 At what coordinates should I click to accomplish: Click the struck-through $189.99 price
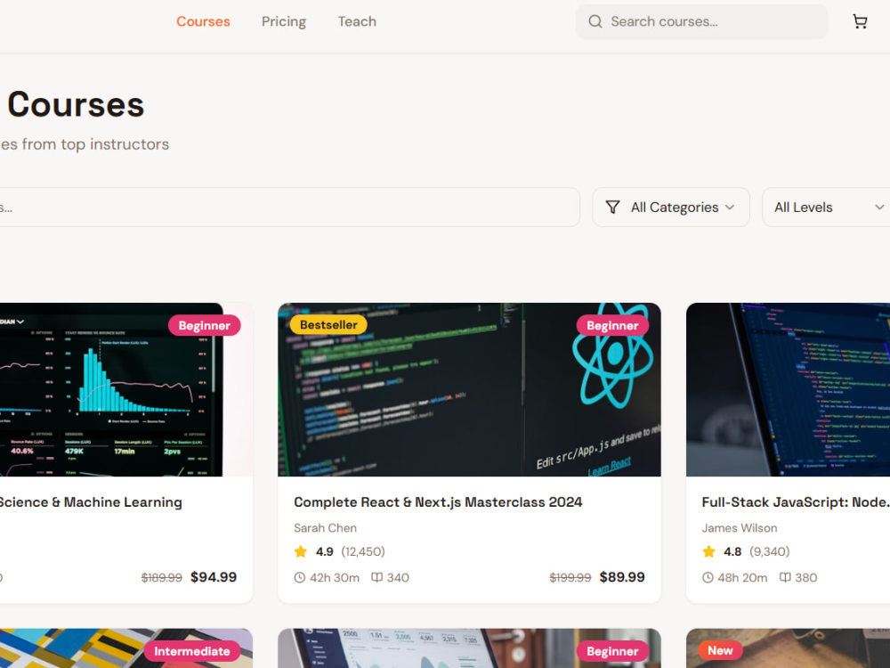click(x=162, y=578)
